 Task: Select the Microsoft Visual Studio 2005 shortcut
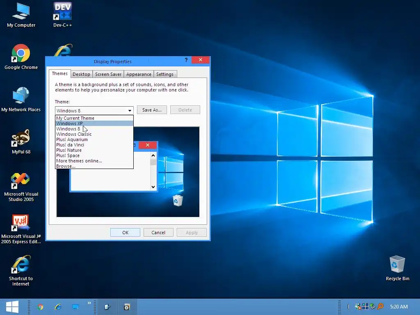coord(21,187)
